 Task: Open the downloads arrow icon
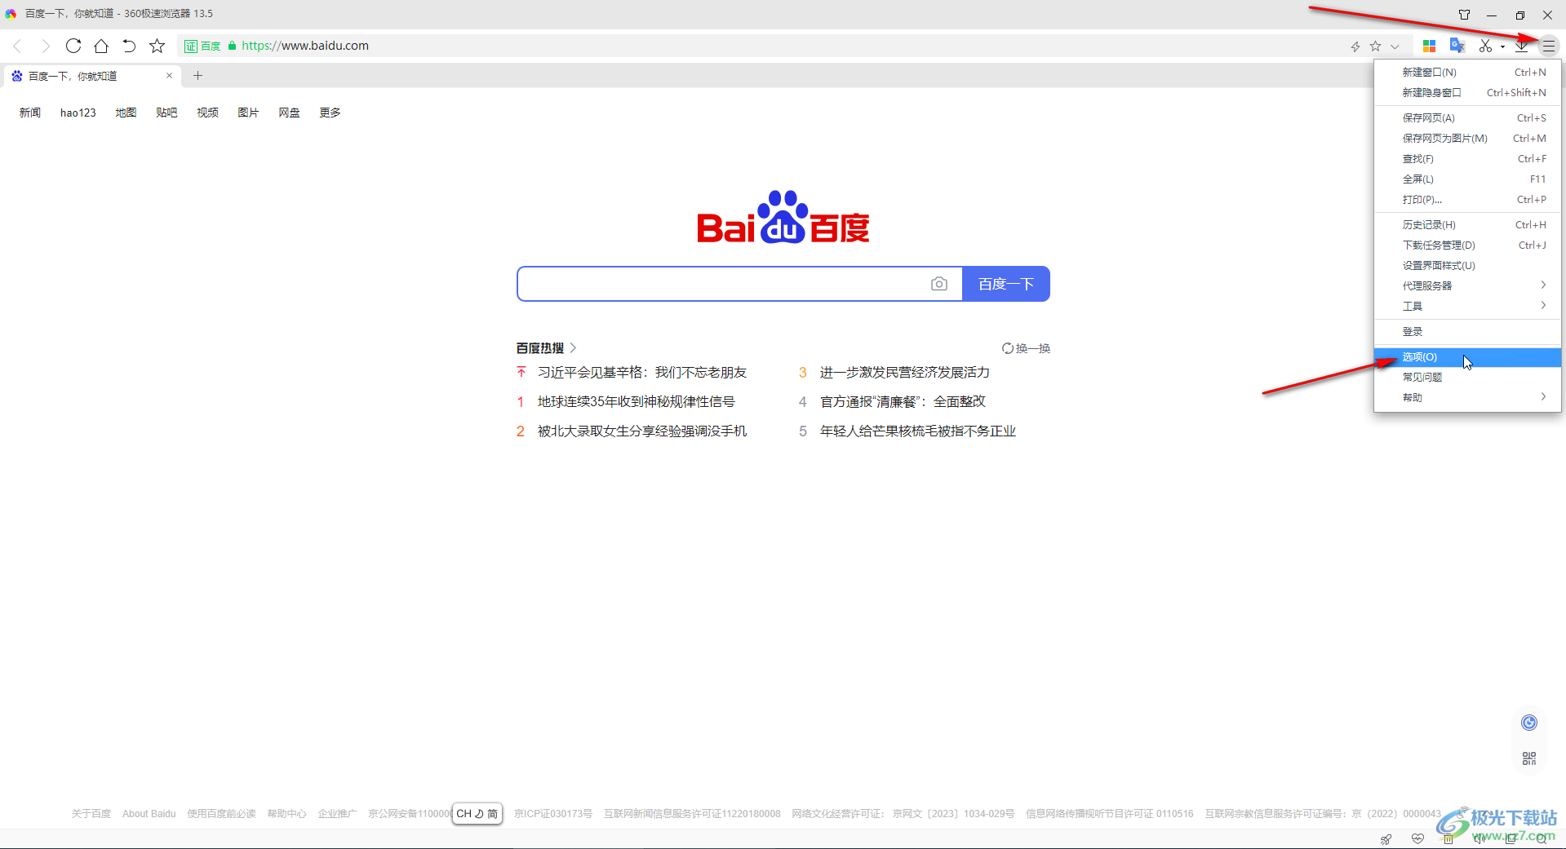pos(1522,46)
